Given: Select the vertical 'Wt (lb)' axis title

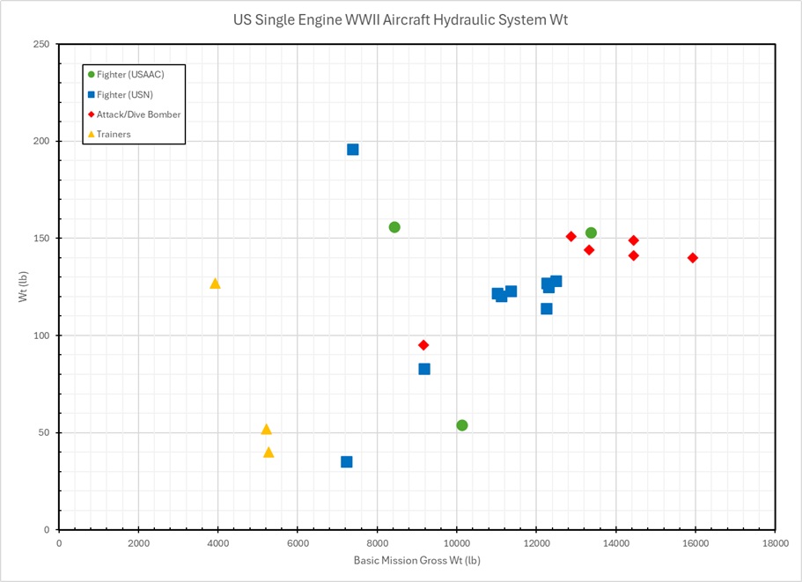Looking at the screenshot, I should coord(24,287).
